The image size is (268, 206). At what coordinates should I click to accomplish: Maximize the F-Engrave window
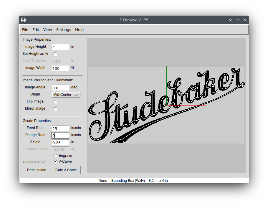[x=238, y=20]
